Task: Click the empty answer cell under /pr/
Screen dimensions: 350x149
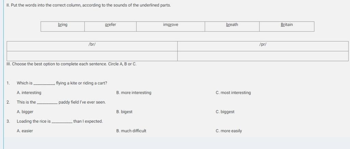Action: pos(263,56)
